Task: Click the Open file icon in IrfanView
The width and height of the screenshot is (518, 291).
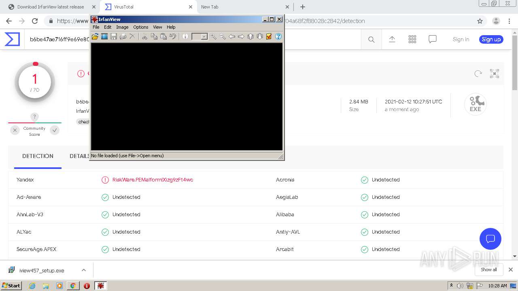Action: pos(95,36)
